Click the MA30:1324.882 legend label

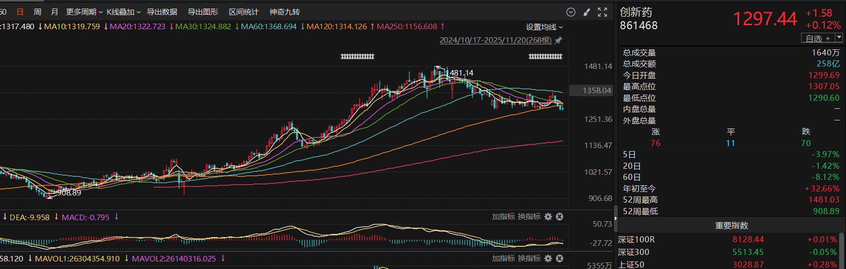point(203,27)
